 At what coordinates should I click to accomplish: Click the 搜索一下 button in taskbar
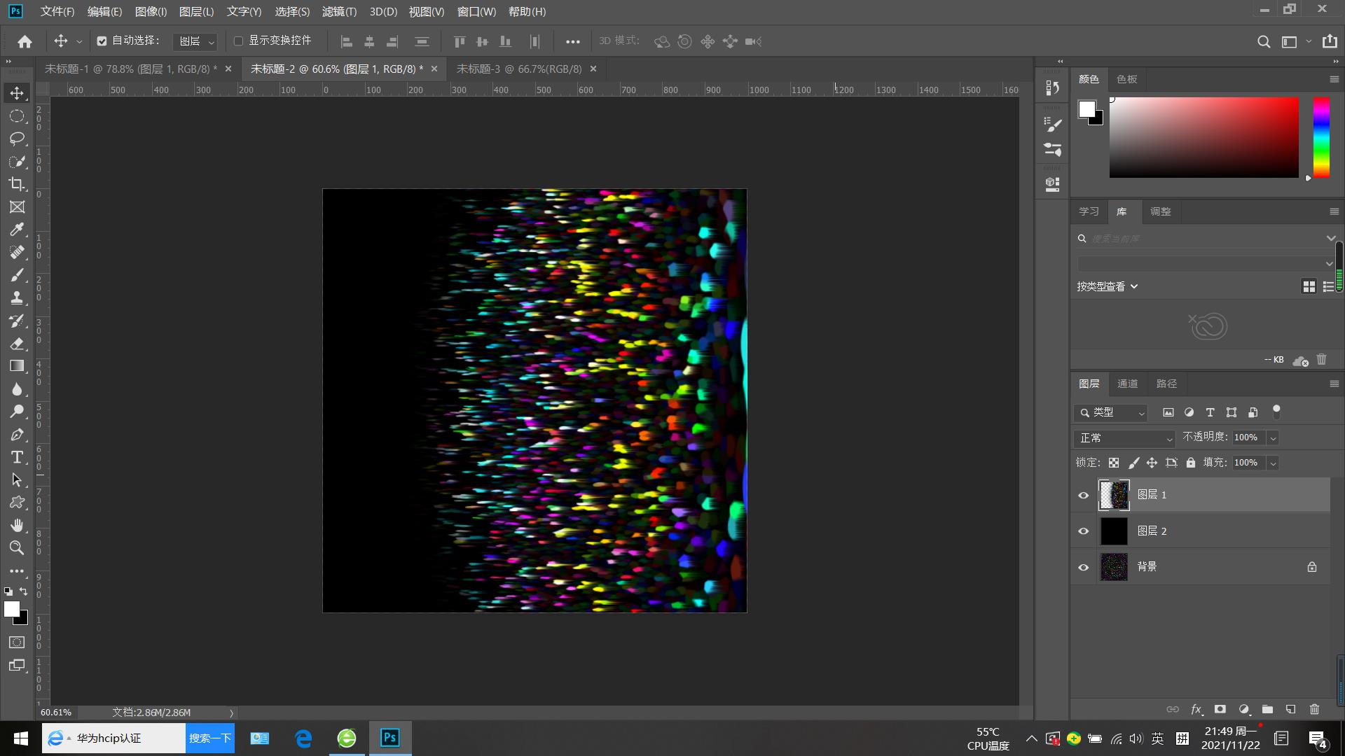(209, 738)
